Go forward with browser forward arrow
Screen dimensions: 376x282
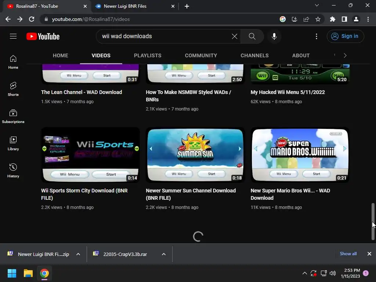pyautogui.click(x=20, y=19)
